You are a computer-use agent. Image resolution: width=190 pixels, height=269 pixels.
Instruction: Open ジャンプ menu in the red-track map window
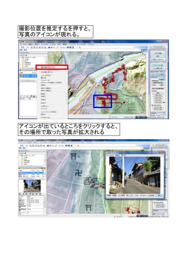[45, 44]
